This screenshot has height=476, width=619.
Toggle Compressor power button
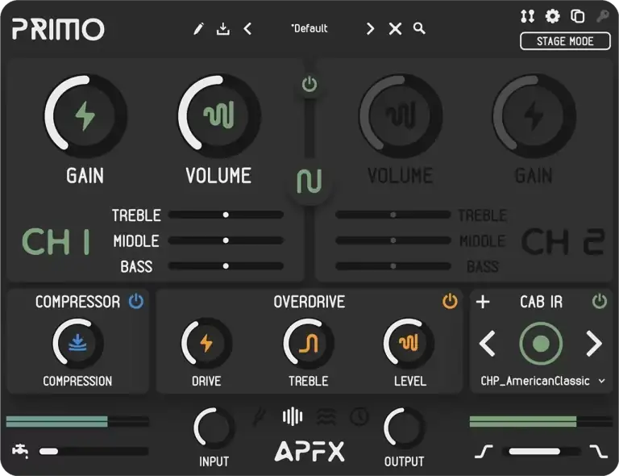pyautogui.click(x=136, y=302)
